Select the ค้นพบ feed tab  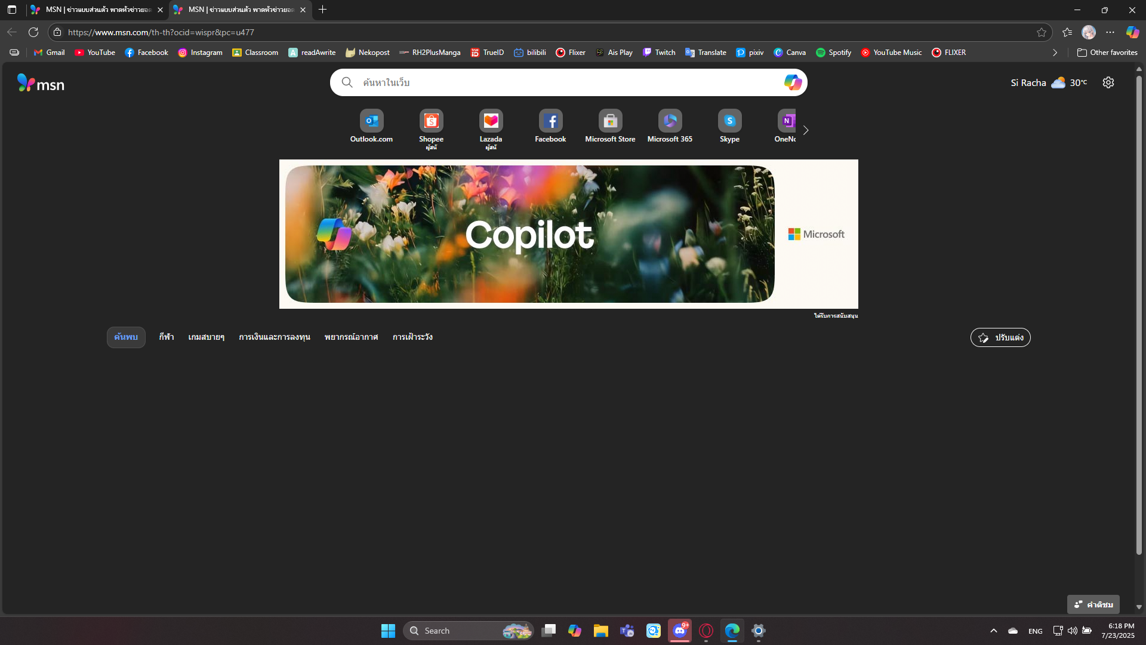[126, 337]
